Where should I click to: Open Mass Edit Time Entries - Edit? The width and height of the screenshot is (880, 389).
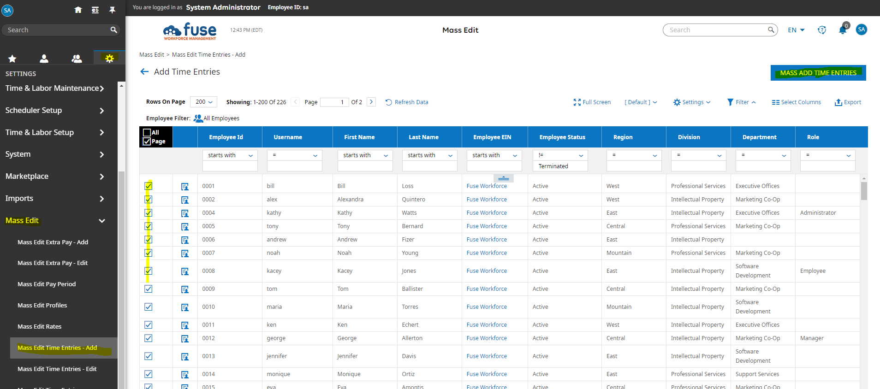(57, 369)
